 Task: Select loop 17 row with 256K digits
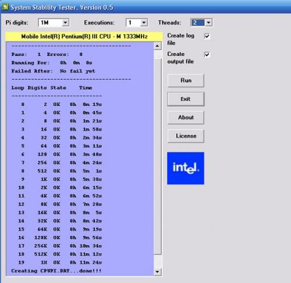point(60,246)
